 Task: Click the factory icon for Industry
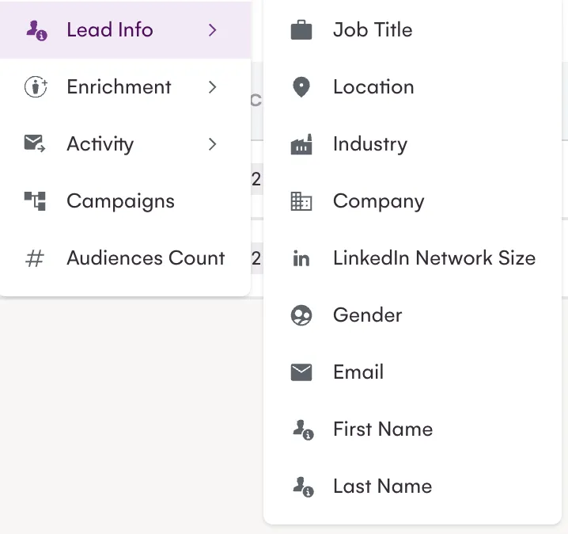(301, 144)
